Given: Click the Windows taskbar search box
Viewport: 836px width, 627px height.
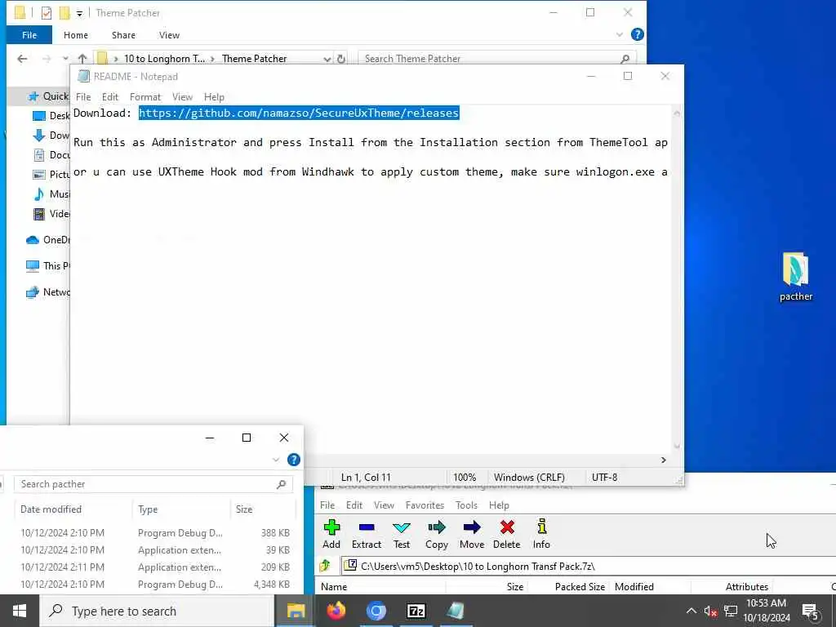Looking at the screenshot, I should [157, 611].
